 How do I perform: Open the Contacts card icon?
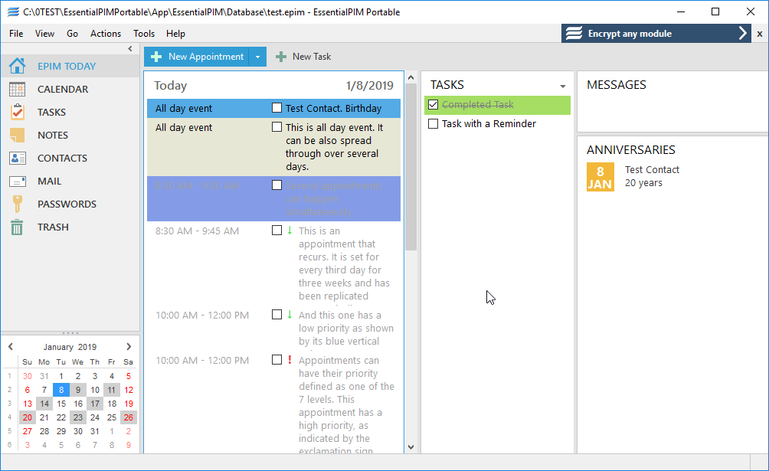click(17, 158)
